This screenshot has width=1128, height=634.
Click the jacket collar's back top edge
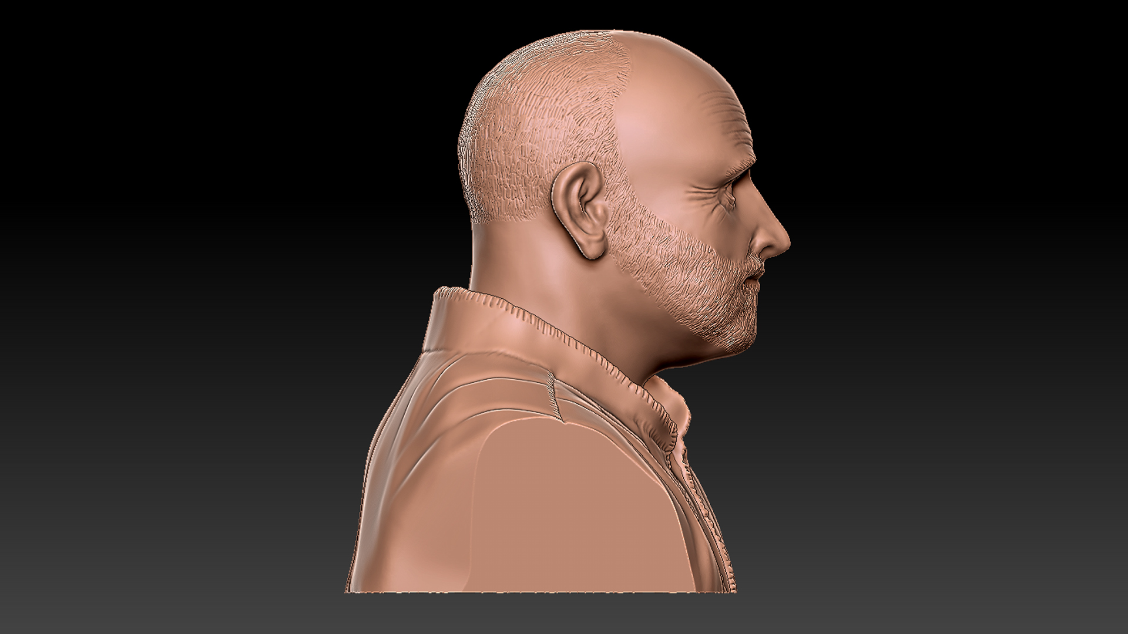pos(449,292)
